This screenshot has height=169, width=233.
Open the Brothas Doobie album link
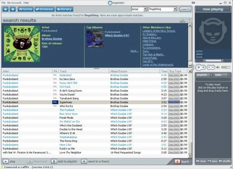52,39
